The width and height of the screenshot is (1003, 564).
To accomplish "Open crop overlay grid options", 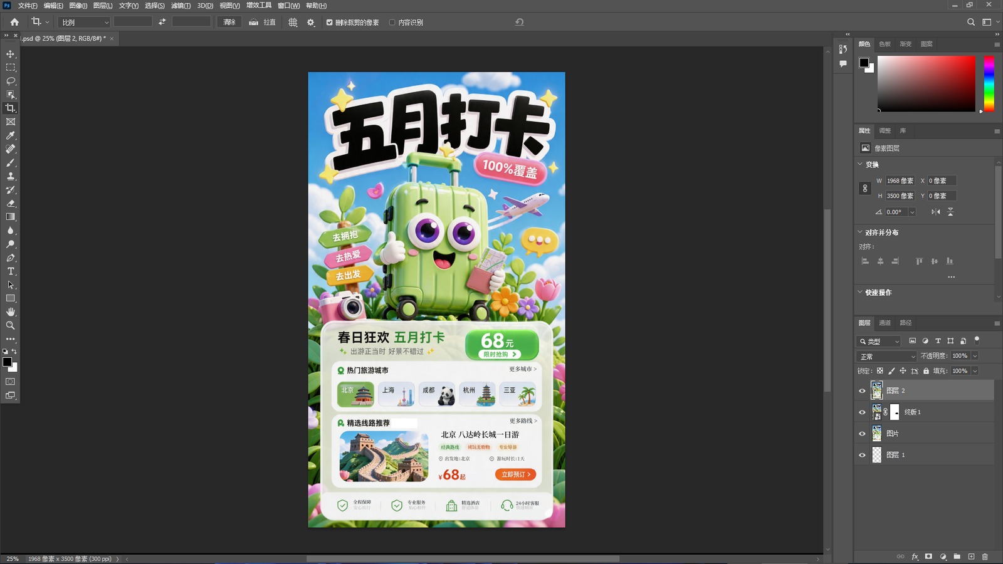I will coord(293,22).
